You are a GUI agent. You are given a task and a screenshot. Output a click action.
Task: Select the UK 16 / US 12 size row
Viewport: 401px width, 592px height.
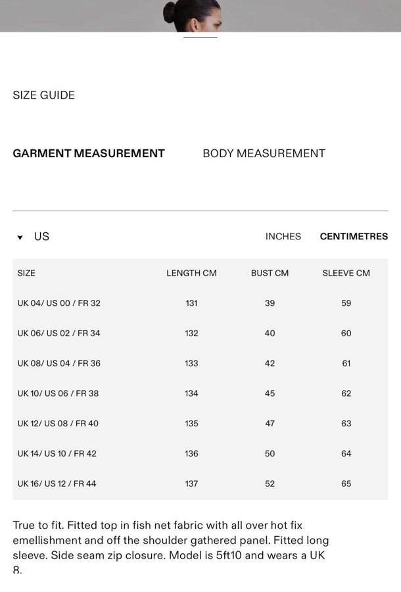click(57, 483)
